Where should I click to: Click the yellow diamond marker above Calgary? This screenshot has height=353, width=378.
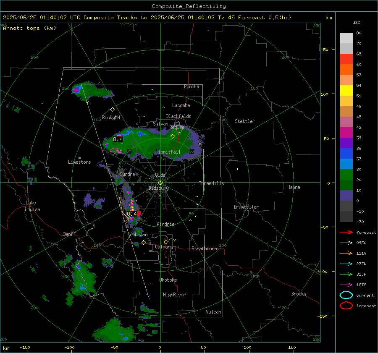click(166, 242)
